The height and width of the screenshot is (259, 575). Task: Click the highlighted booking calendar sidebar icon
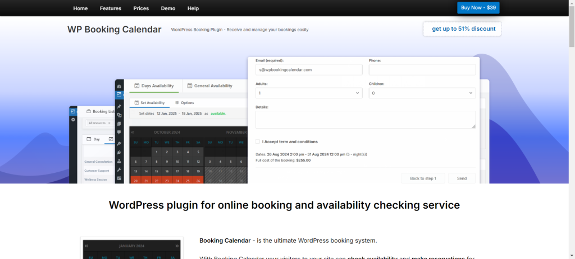(x=119, y=95)
